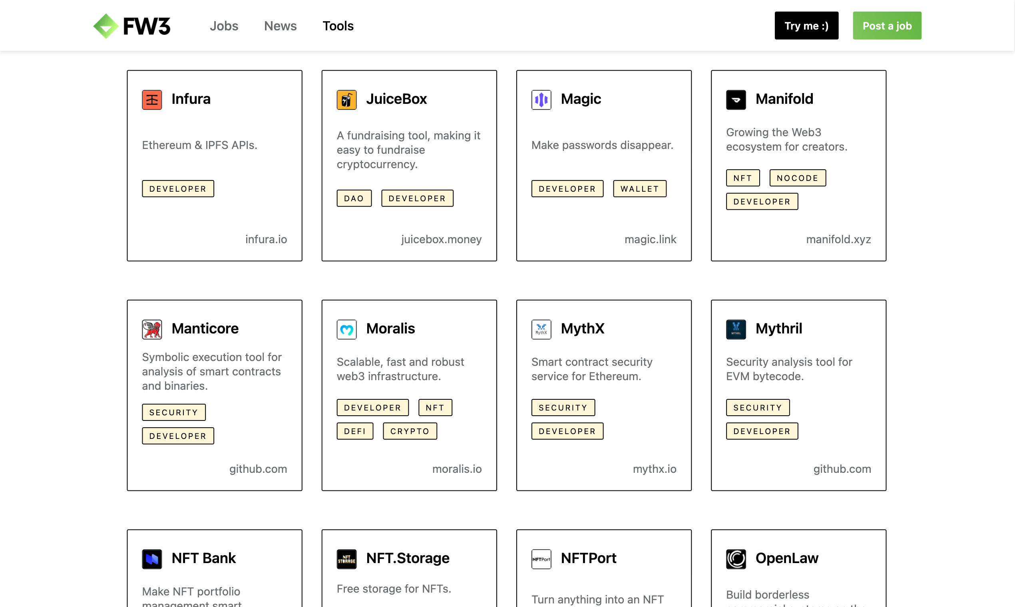Viewport: 1015px width, 607px height.
Task: Visit the magic.link website
Action: [650, 239]
